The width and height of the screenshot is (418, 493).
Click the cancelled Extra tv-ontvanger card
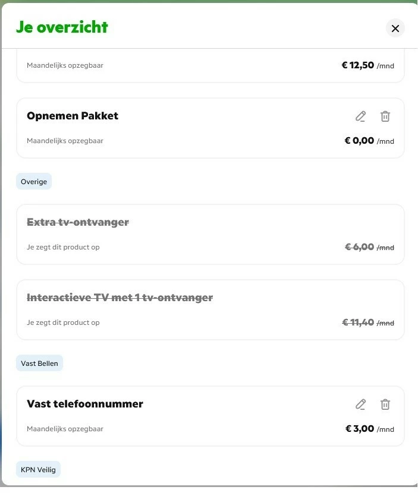(210, 234)
